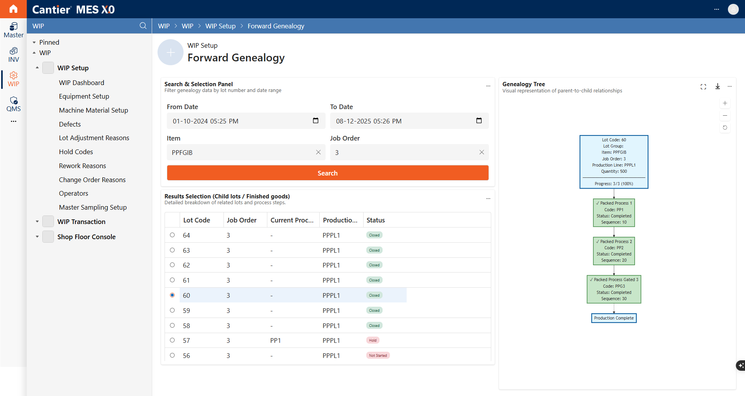Open the Master module in sidebar
745x396 pixels.
pyautogui.click(x=14, y=30)
